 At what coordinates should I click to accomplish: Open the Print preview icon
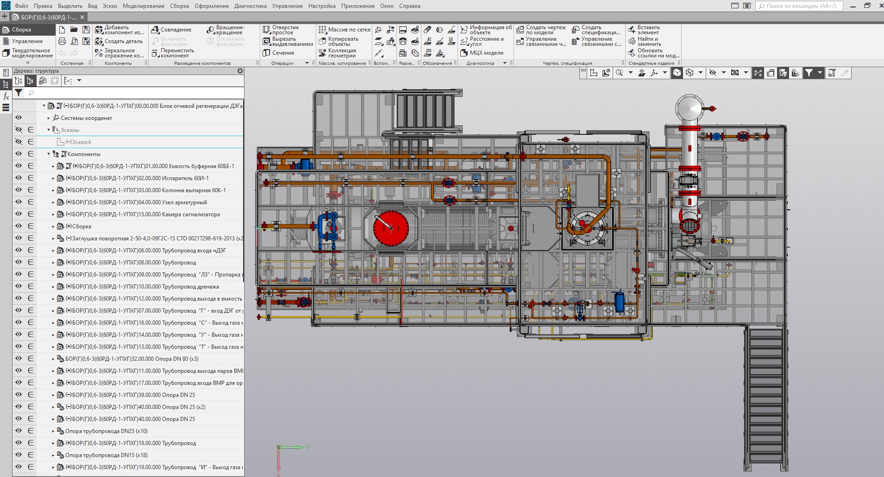(74, 42)
